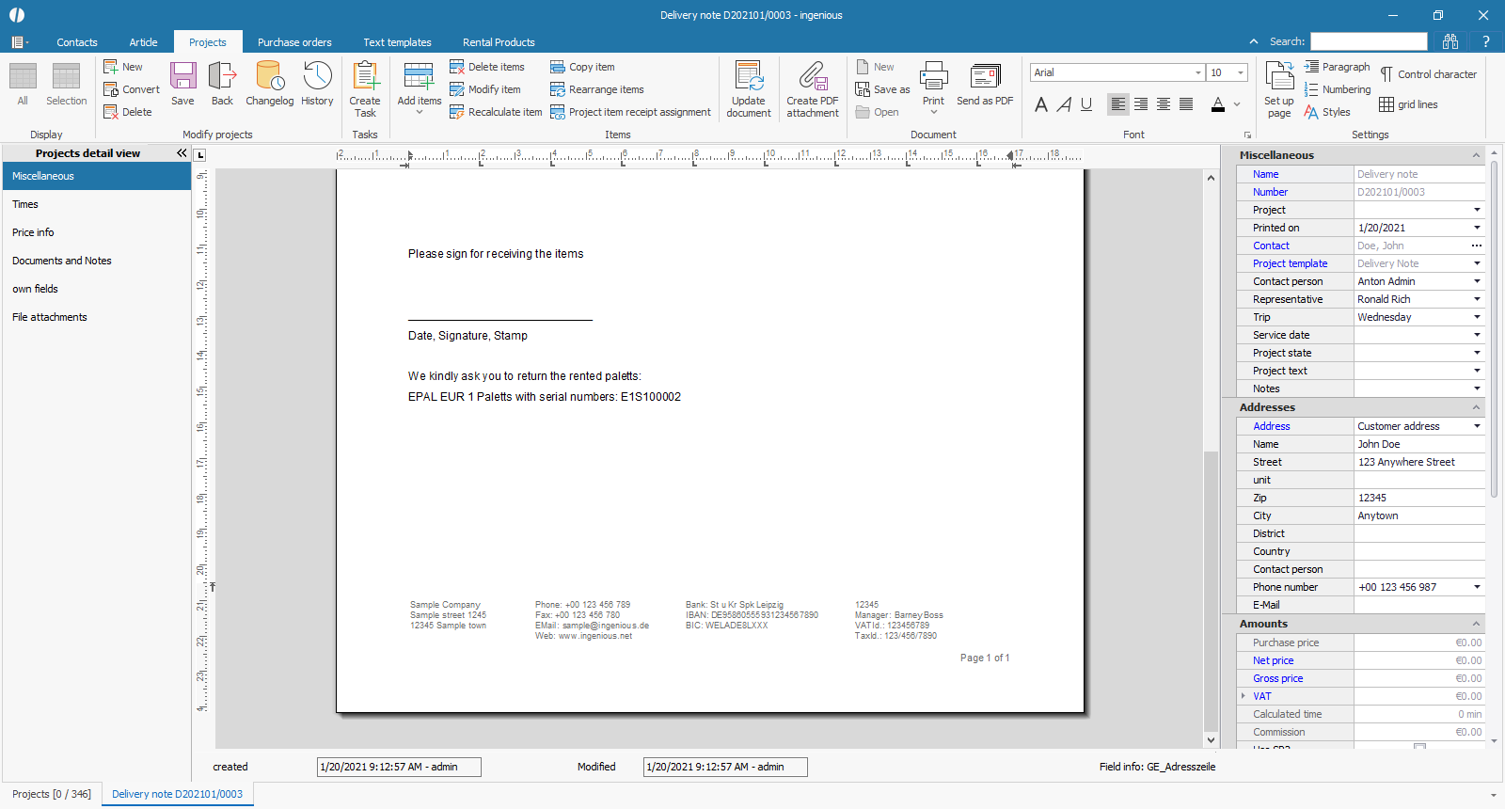
Task: Click the Create Task icon
Action: pyautogui.click(x=365, y=87)
